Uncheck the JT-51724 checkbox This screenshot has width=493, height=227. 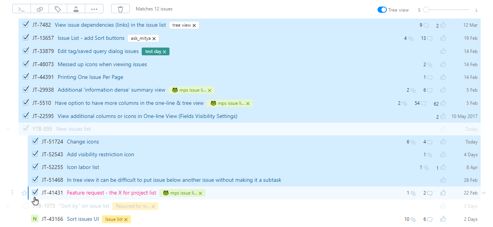[x=35, y=141]
